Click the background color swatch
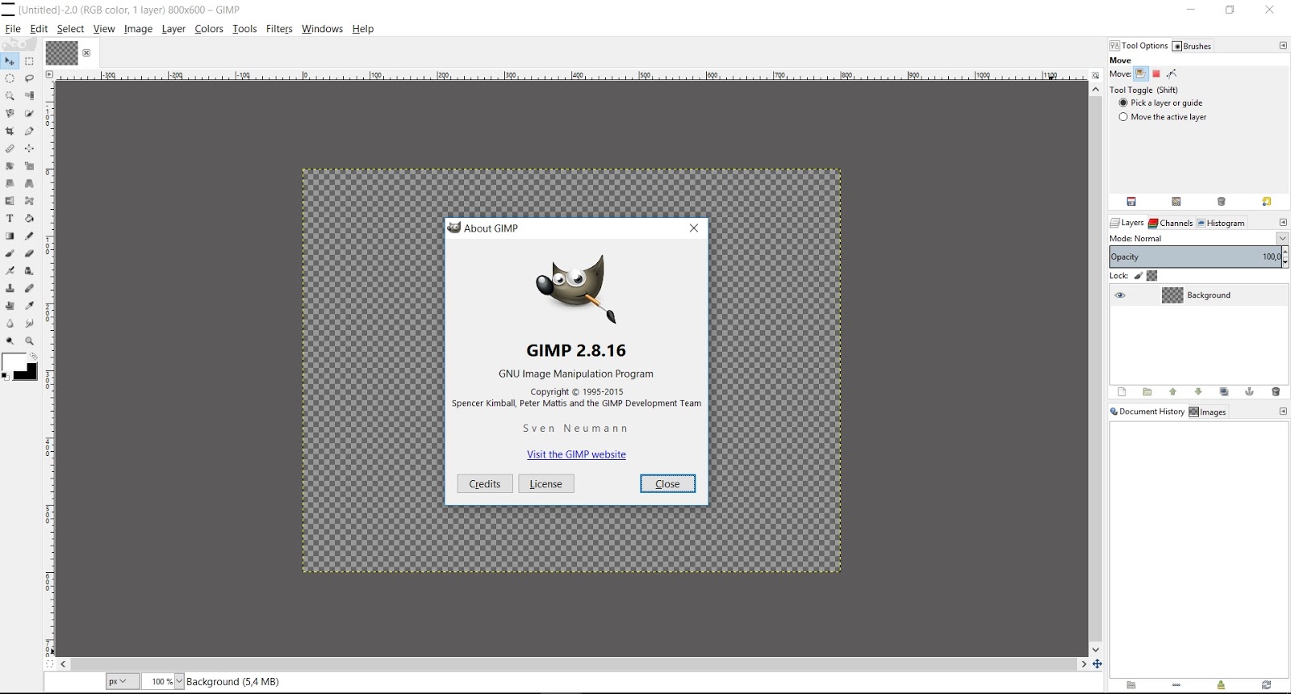 (x=30, y=373)
